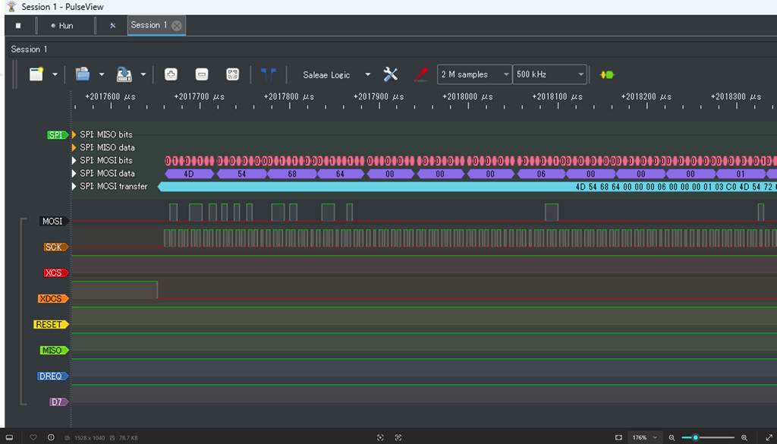777x444 pixels.
Task: Click the small settings icon beside Run
Action: 112,26
